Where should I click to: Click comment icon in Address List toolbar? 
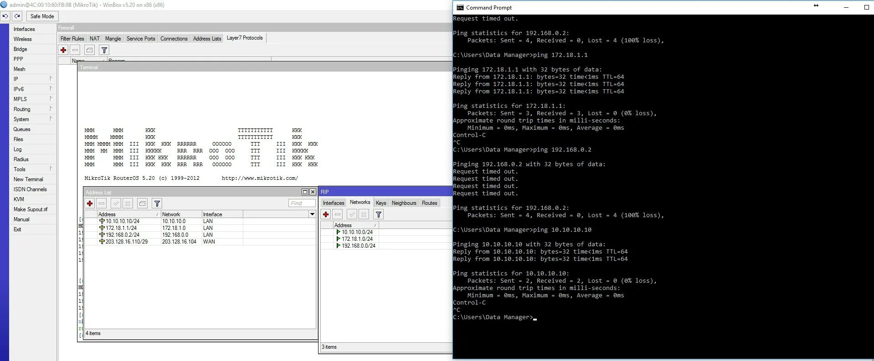click(x=143, y=203)
